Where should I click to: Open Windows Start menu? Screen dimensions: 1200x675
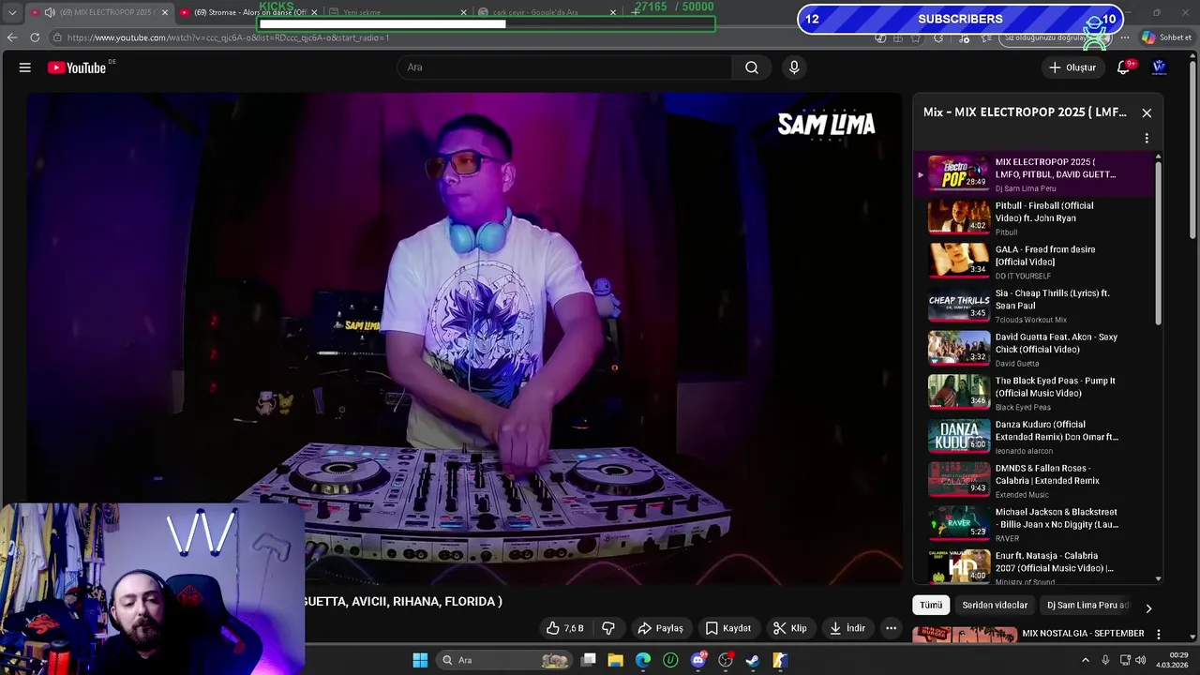pyautogui.click(x=420, y=660)
